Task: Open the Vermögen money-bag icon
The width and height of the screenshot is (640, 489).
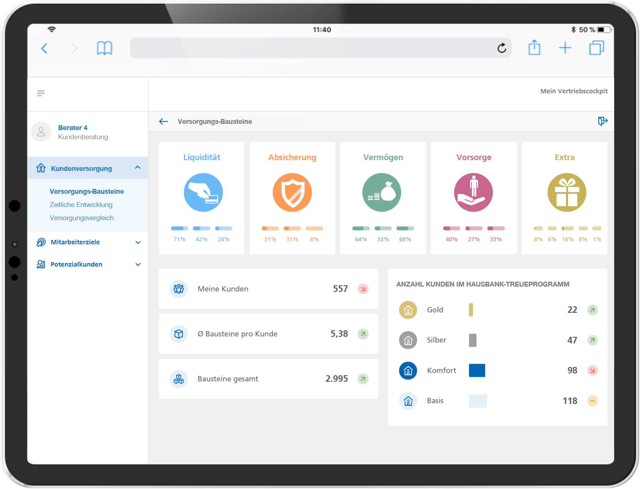Action: tap(382, 192)
